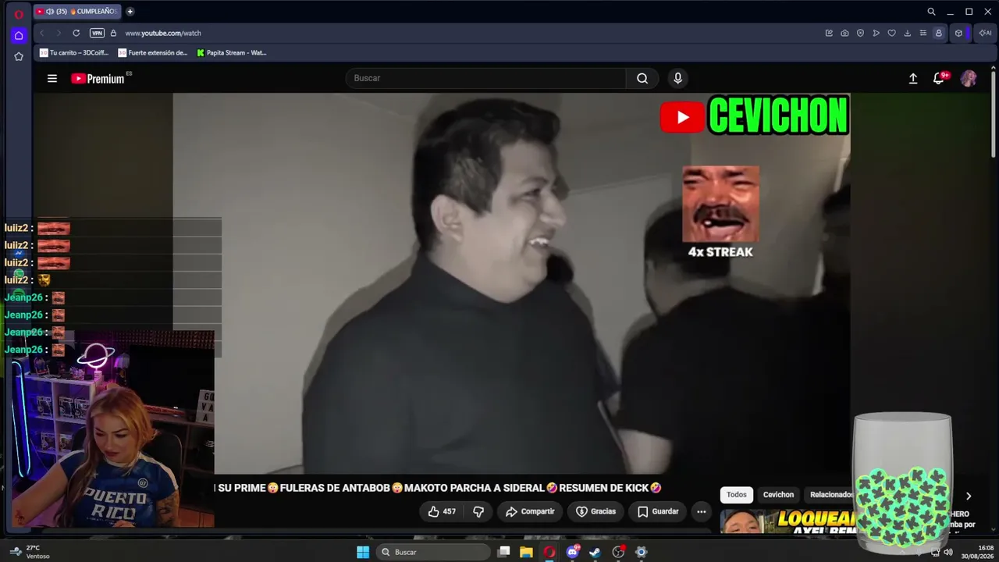Open a new browser tab
Viewport: 999px width, 562px height.
coord(130,12)
